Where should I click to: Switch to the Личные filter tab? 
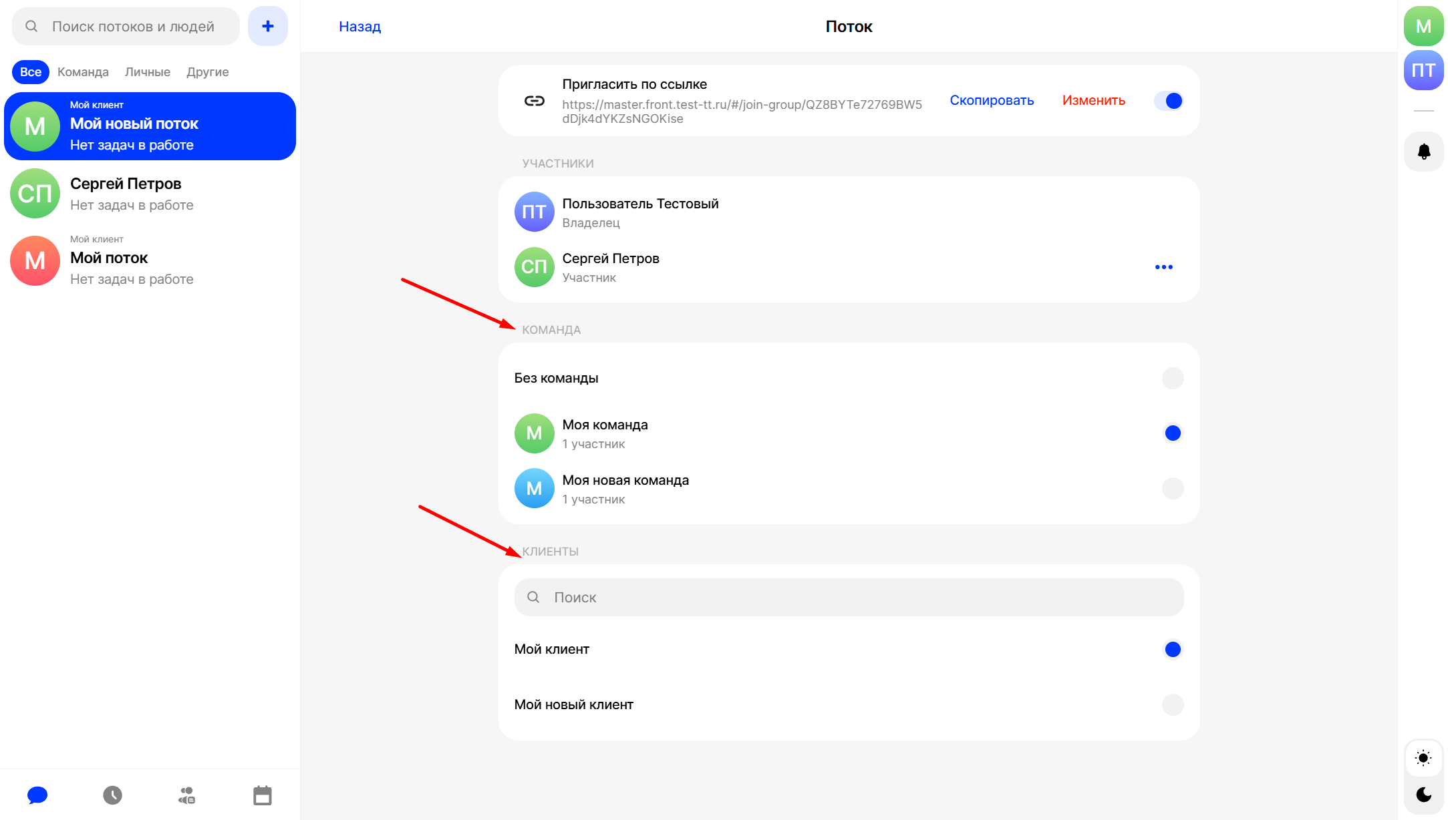pos(147,72)
